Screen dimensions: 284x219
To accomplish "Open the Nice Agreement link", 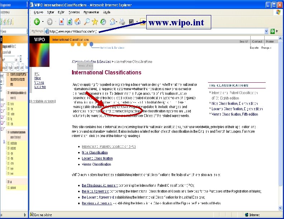I will [95, 191].
